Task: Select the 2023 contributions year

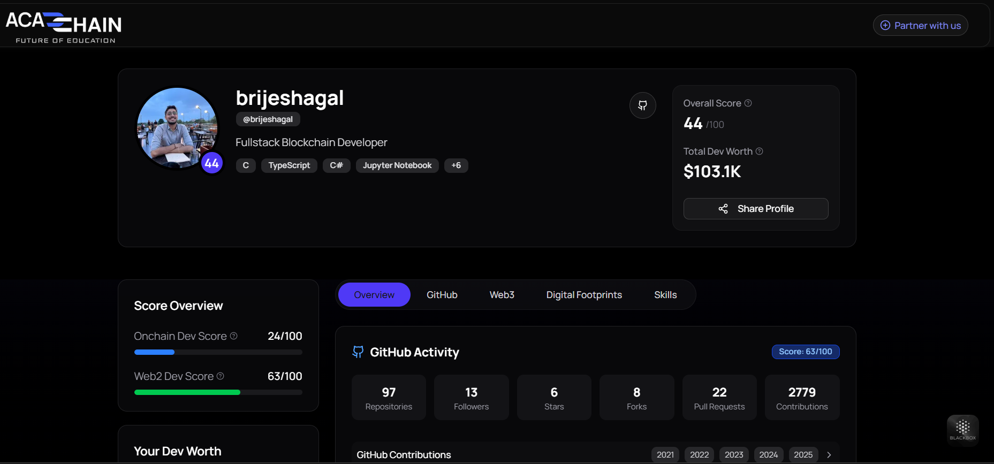Action: tap(734, 455)
